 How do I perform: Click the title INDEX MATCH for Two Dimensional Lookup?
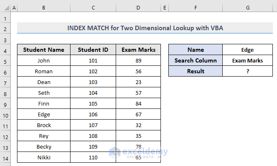point(147,28)
